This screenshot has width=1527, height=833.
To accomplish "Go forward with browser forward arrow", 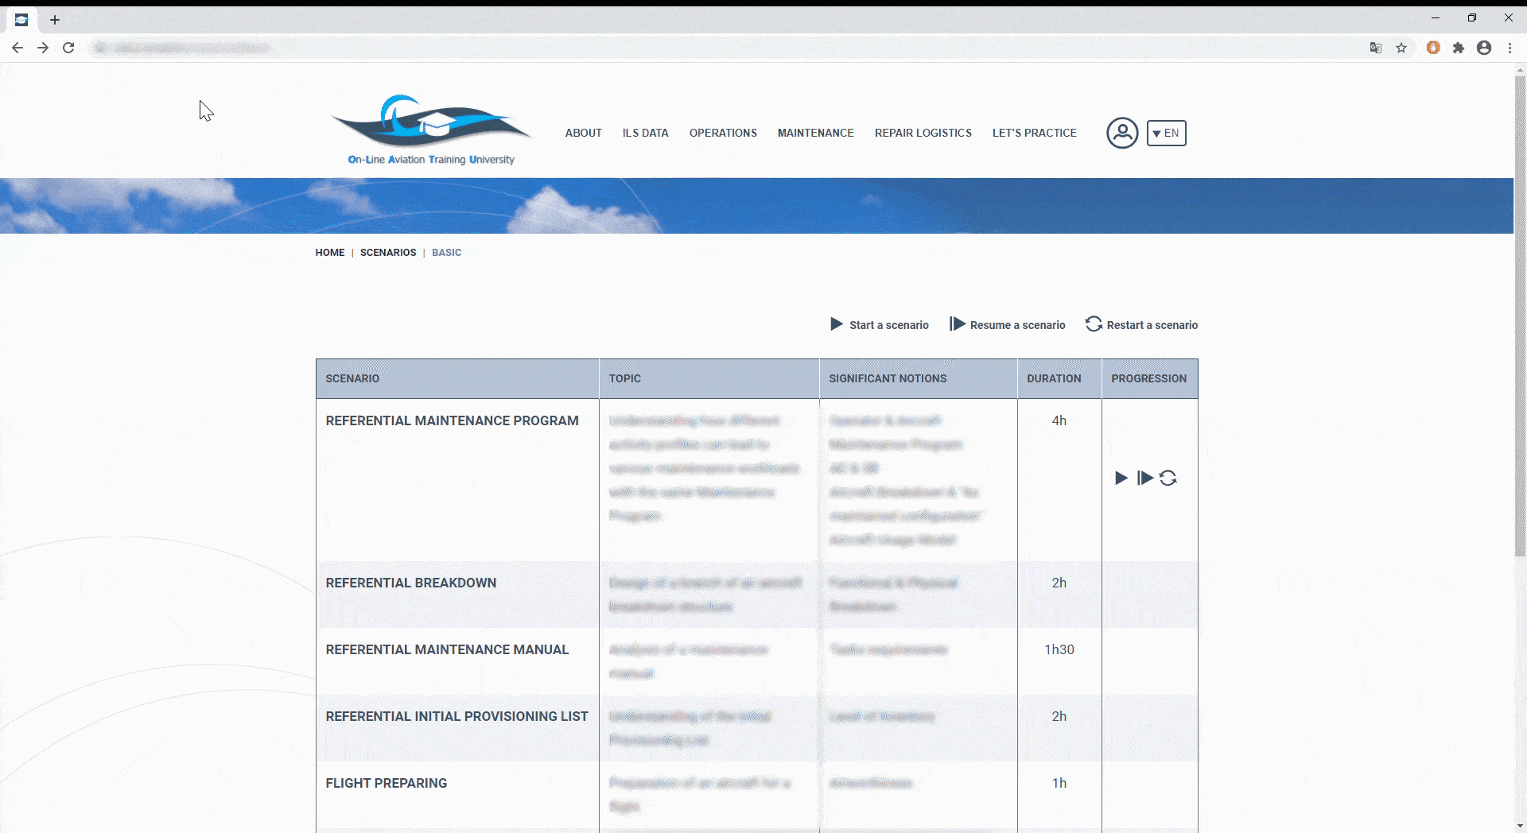I will (x=43, y=48).
